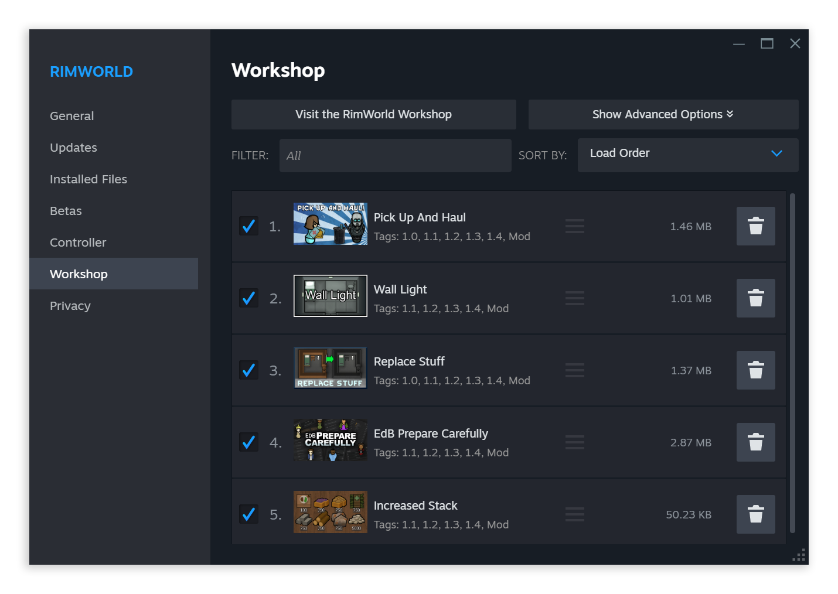Delete the Replace Stuff mod
This screenshot has width=838, height=594.
(755, 370)
